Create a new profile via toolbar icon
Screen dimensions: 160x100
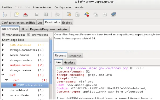(x=16, y=14)
